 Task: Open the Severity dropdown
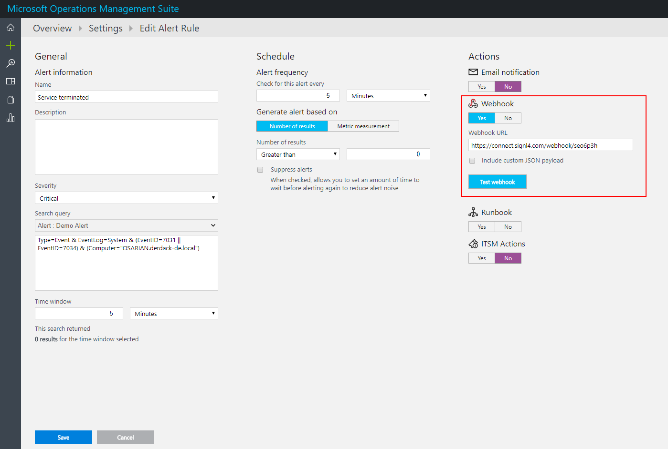click(127, 198)
